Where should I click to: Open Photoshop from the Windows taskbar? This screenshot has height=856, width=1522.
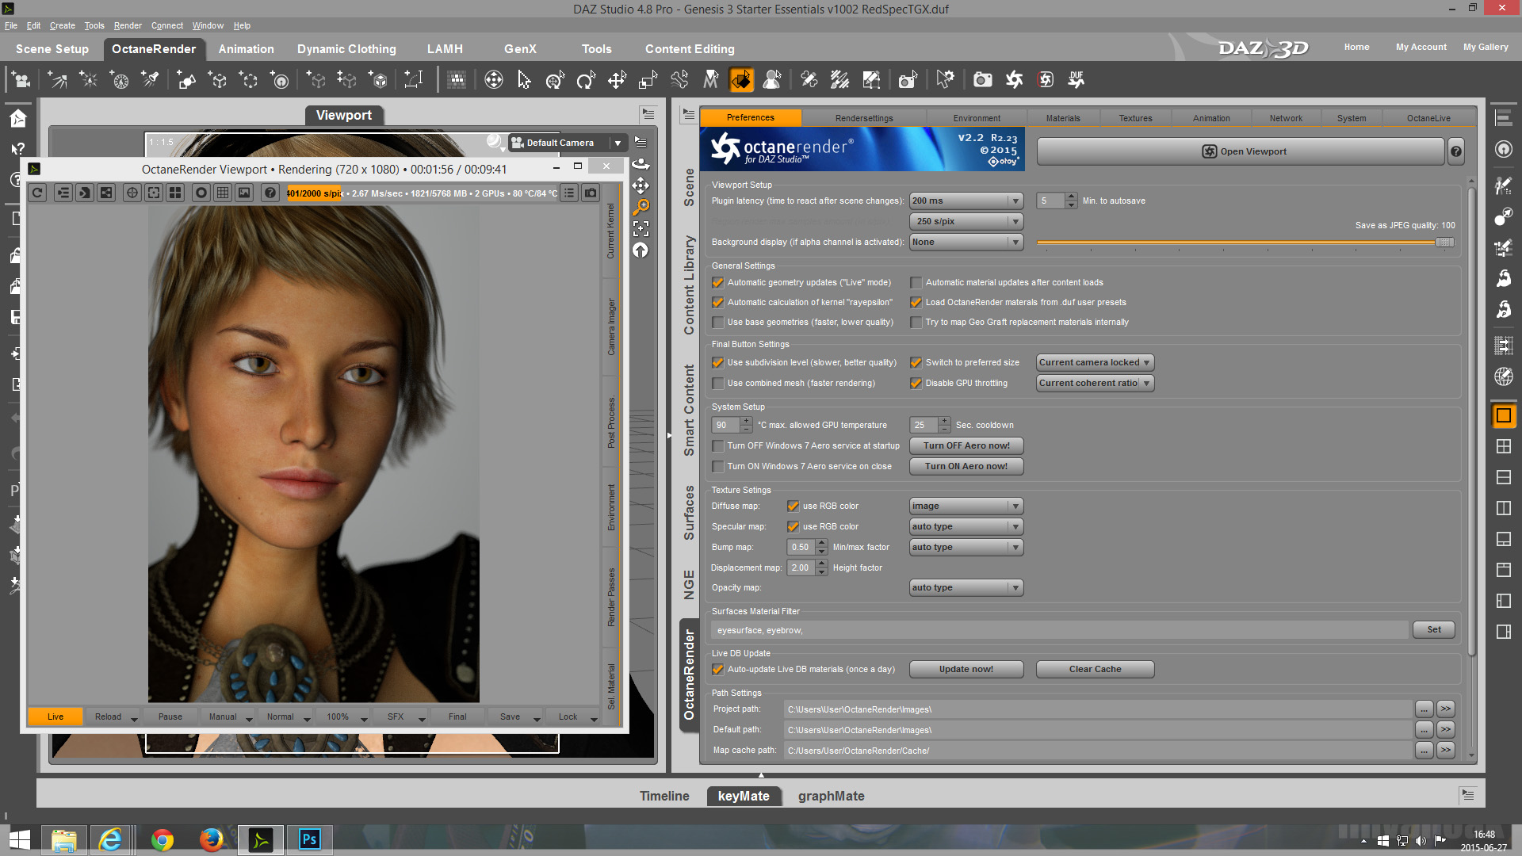tap(309, 839)
